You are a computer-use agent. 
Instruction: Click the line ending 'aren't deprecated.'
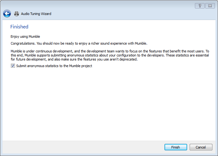coord(74,59)
